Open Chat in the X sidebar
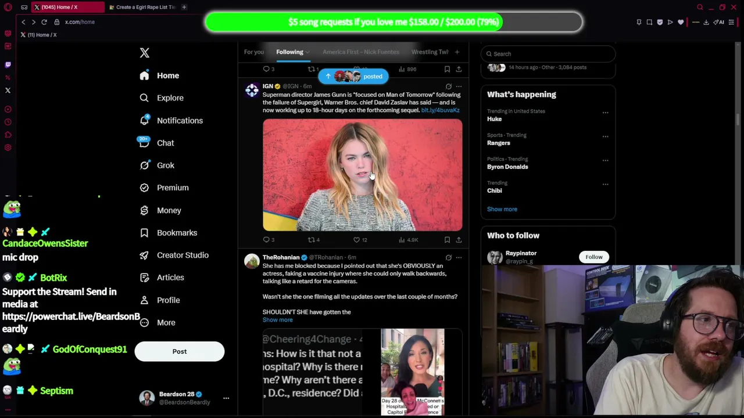Image resolution: width=744 pixels, height=418 pixels. 157,143
